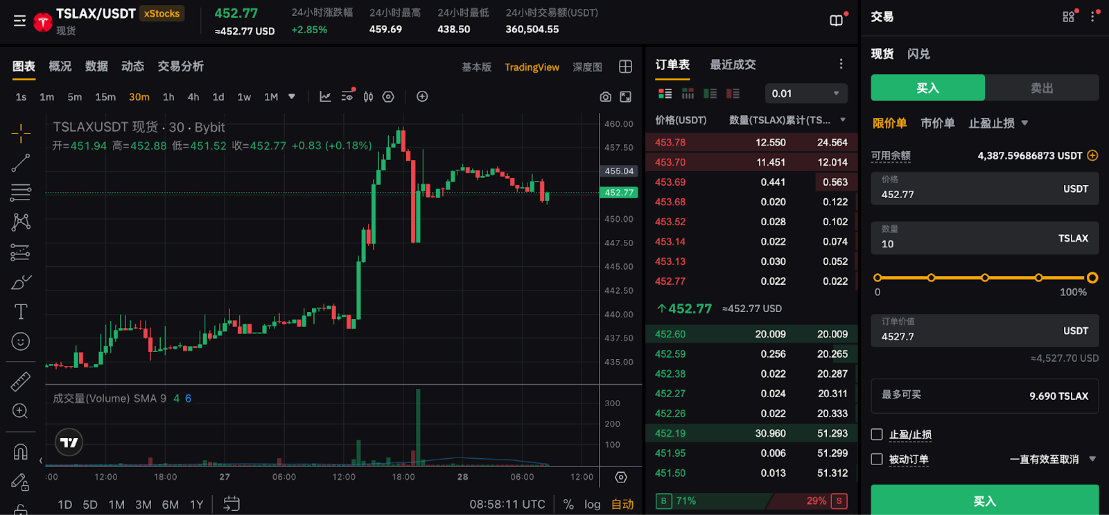The height and width of the screenshot is (515, 1109).
Task: Switch to the column order book layout
Action: point(688,94)
